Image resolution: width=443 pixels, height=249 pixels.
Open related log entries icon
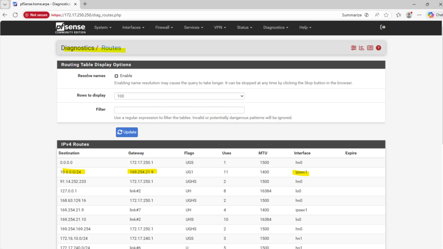[370, 48]
